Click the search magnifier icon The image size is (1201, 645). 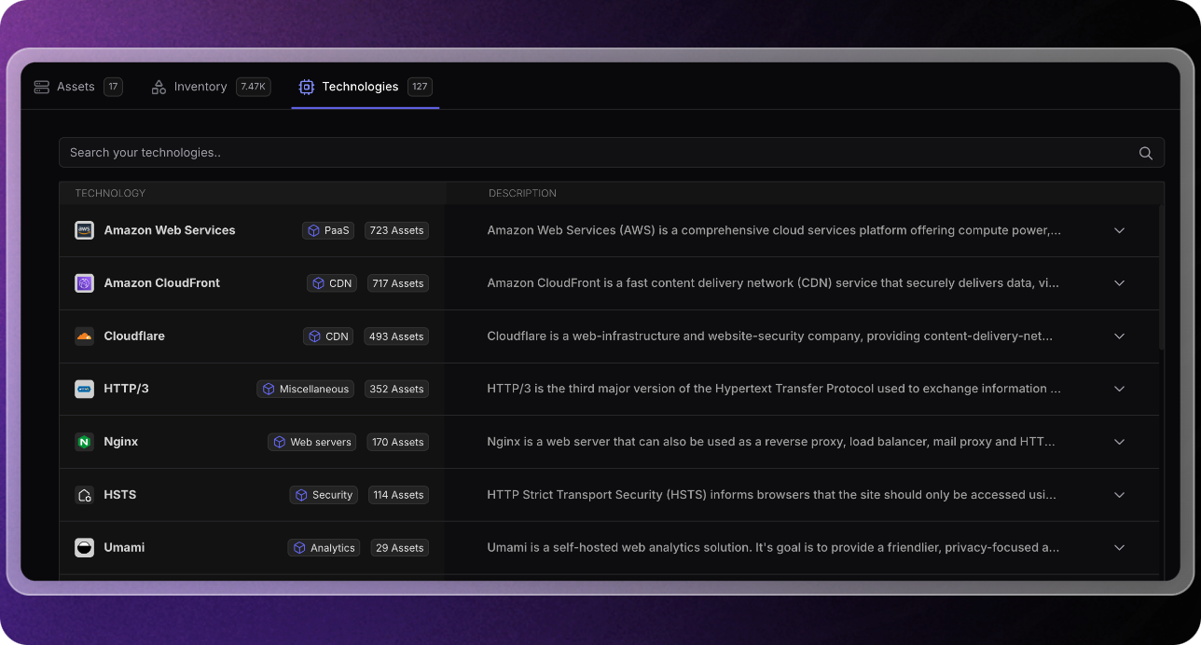tap(1146, 153)
